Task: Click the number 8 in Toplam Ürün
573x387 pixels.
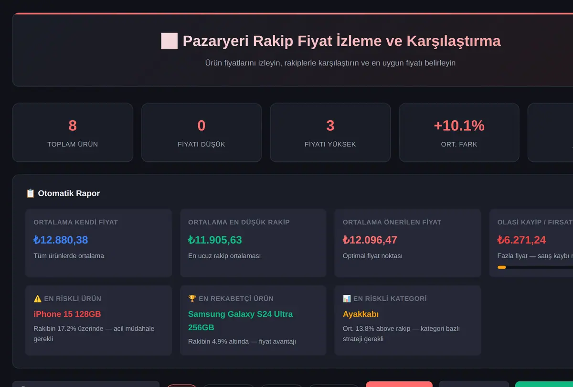Action: pos(73,126)
